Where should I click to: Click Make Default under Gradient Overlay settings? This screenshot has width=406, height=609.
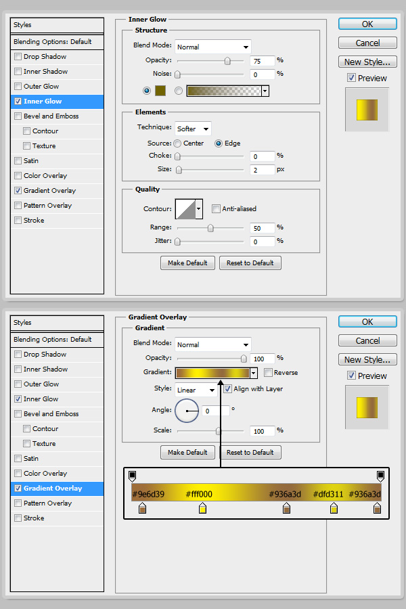(x=187, y=453)
